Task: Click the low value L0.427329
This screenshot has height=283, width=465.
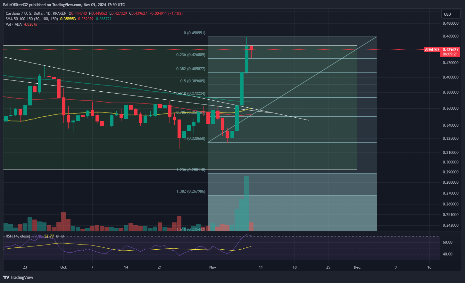Action: (x=118, y=13)
